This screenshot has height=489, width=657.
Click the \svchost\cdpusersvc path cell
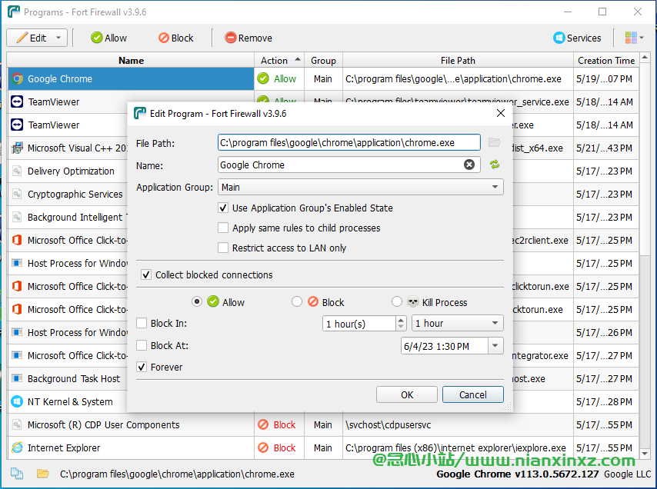[458, 424]
